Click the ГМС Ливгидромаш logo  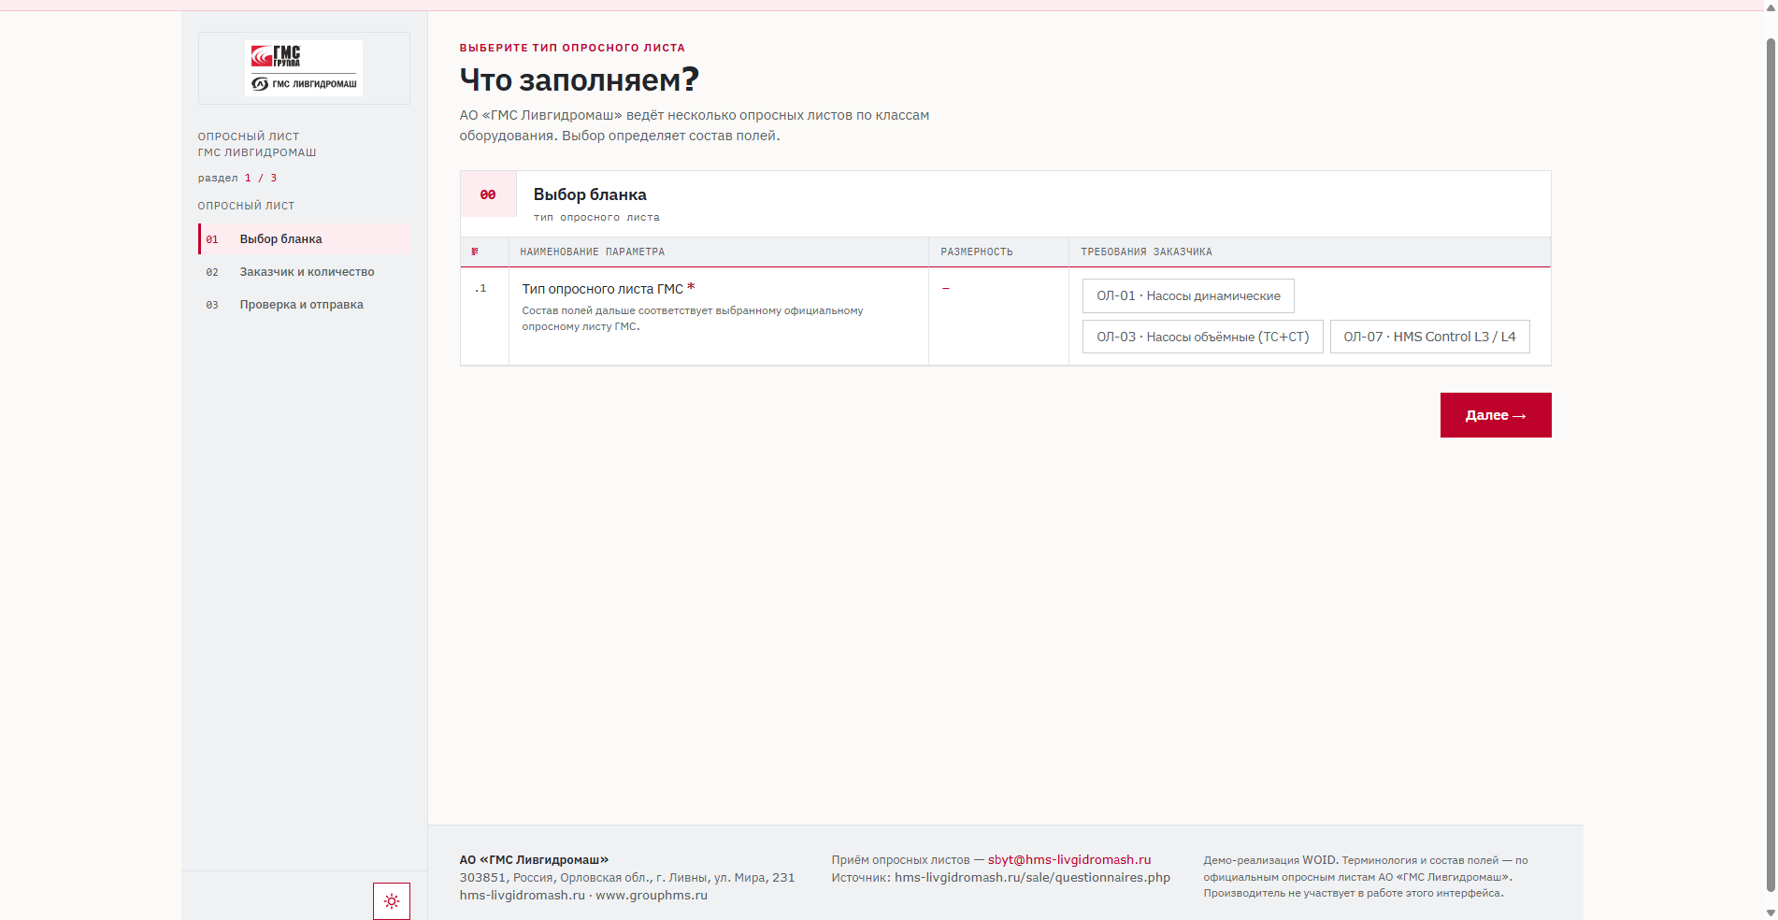pos(304,68)
